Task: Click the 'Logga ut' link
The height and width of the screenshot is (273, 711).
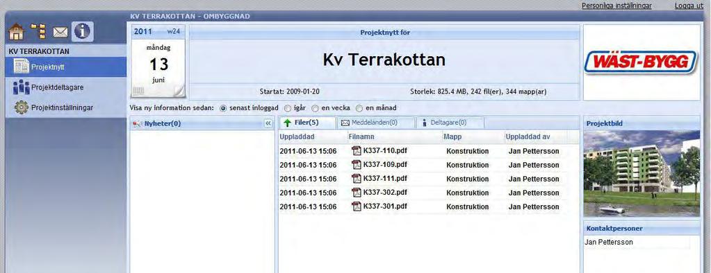Action: coord(689,6)
